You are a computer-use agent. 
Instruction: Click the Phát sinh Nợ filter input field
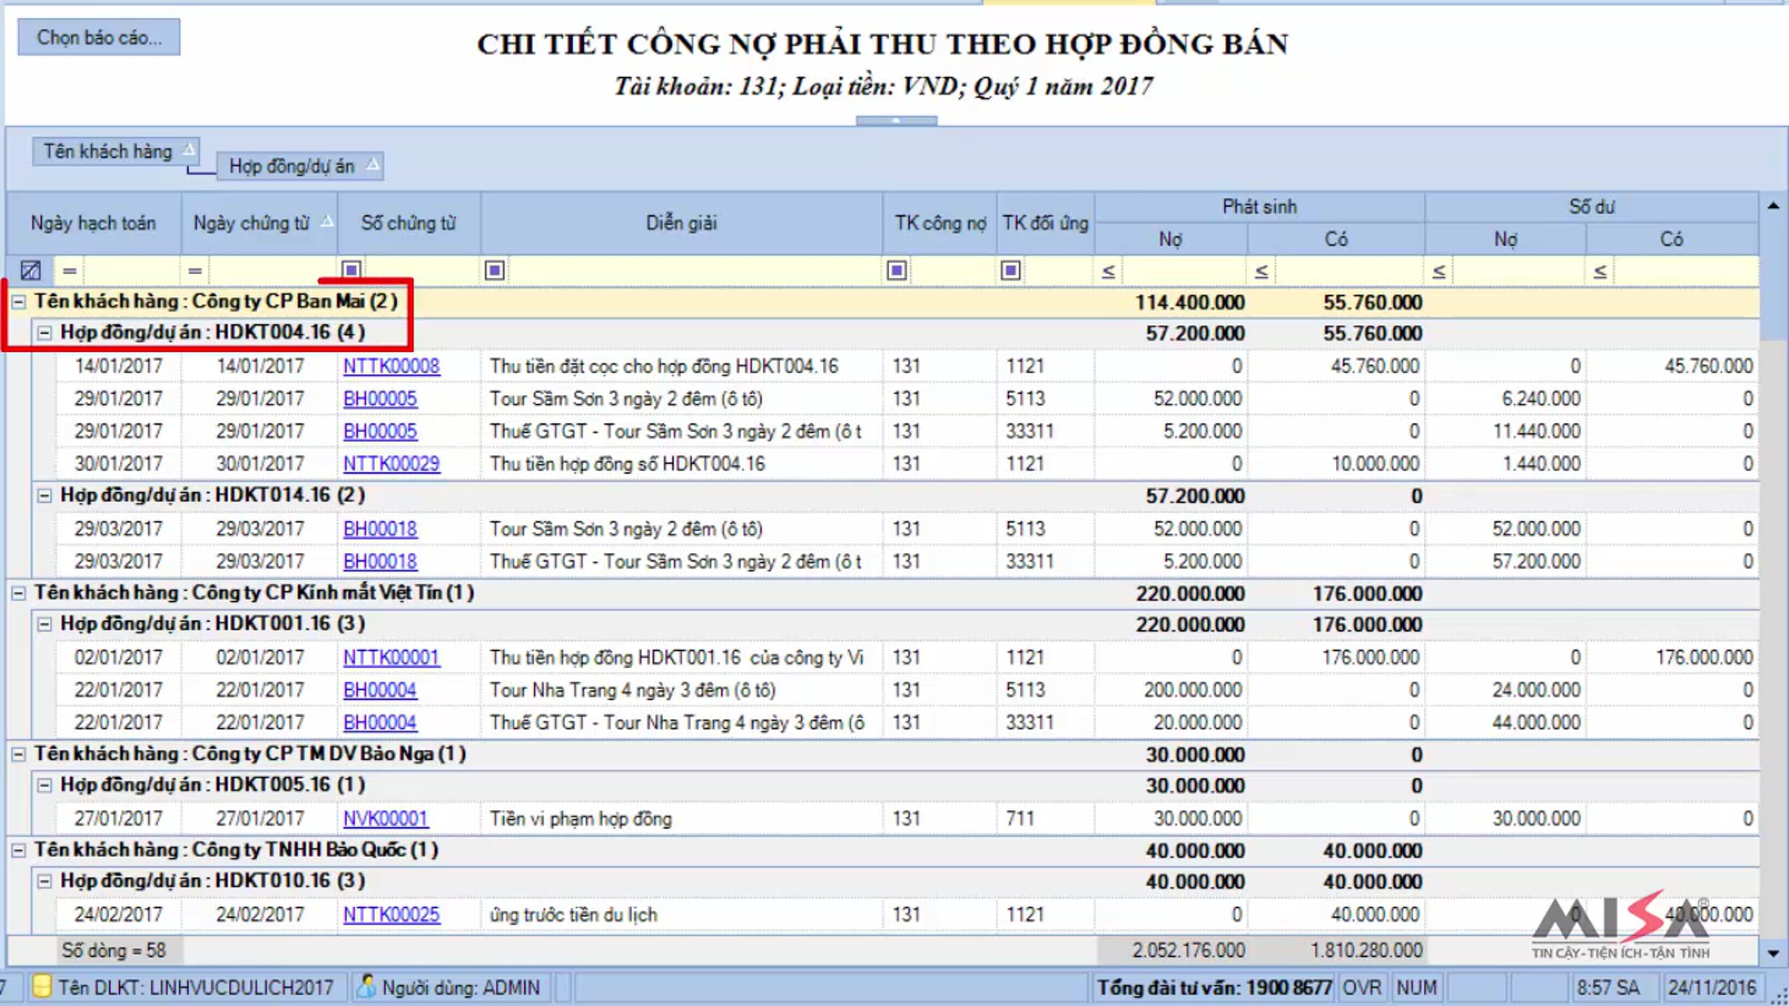pos(1184,271)
